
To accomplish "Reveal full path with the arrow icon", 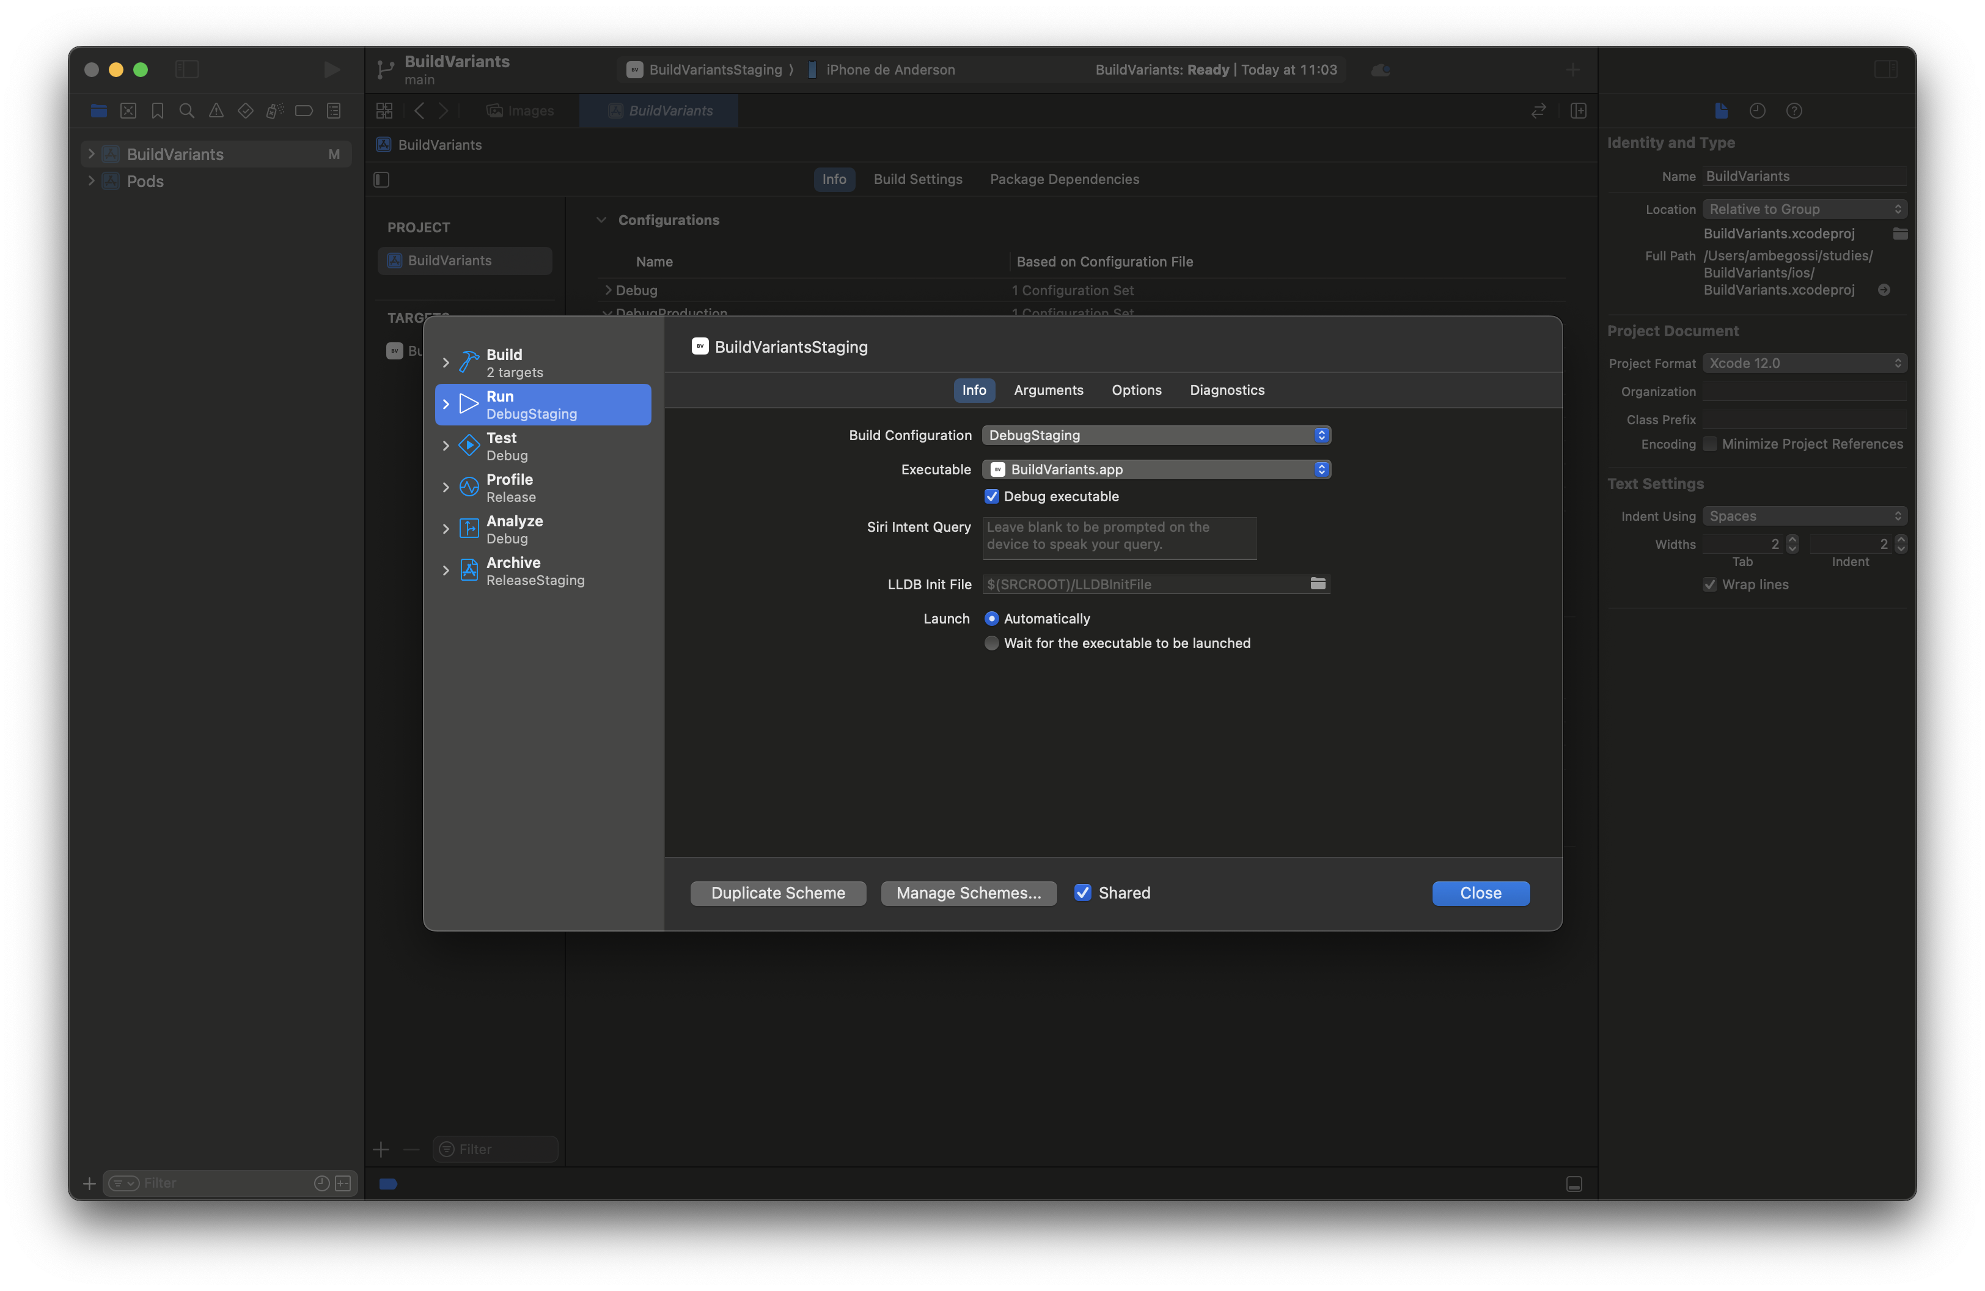I will (1884, 289).
